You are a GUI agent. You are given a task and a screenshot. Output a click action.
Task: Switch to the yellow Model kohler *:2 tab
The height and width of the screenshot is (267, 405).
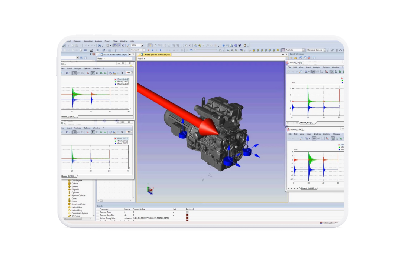[155, 55]
